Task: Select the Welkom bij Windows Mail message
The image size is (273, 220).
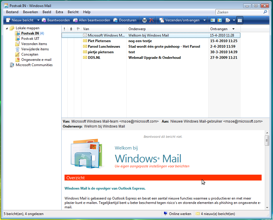Action: [151, 35]
